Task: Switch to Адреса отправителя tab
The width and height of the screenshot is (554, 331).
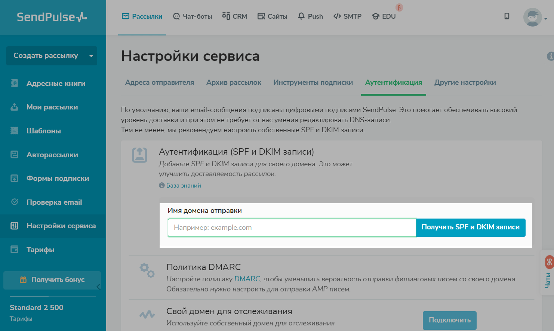Action: [160, 83]
